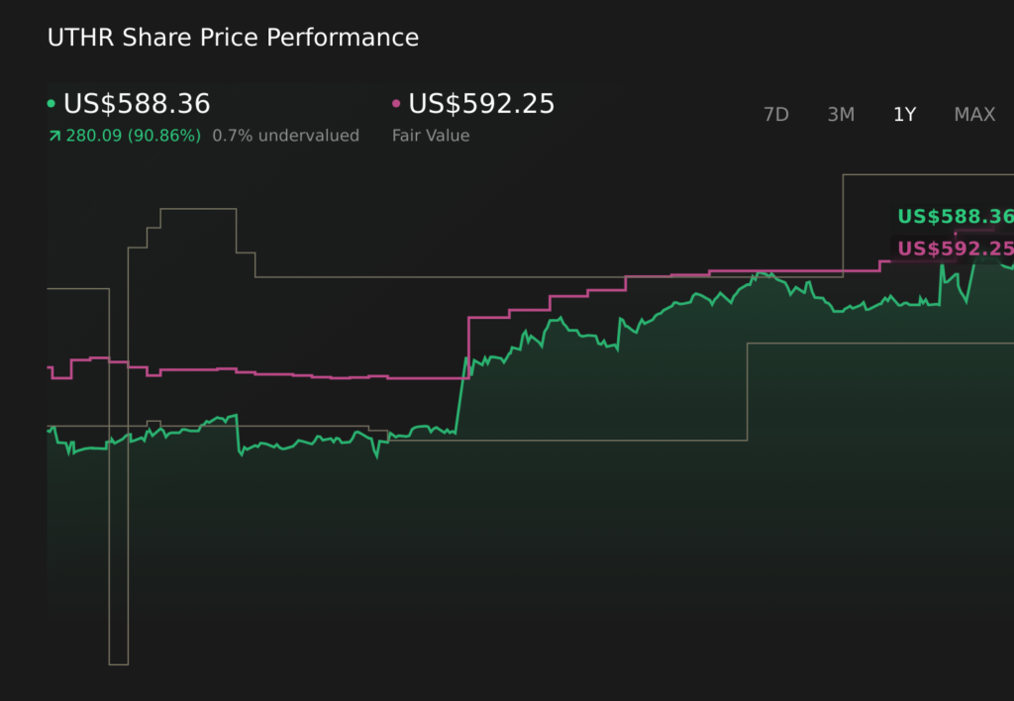Click the gray line's deep bottom notch
Image resolution: width=1014 pixels, height=701 pixels.
118,661
